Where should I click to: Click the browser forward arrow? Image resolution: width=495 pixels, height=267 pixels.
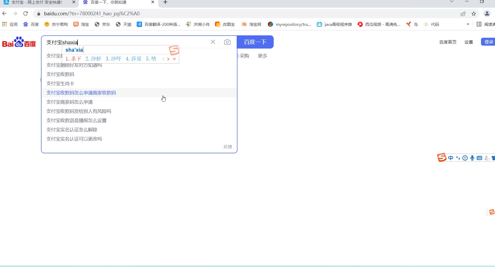pos(15,13)
